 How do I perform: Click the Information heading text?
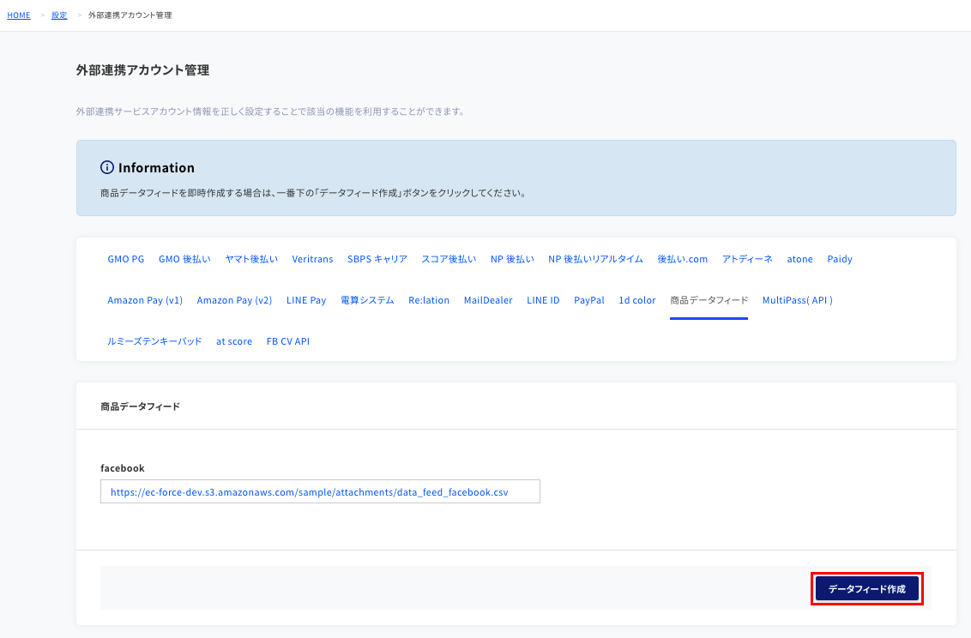click(x=156, y=168)
